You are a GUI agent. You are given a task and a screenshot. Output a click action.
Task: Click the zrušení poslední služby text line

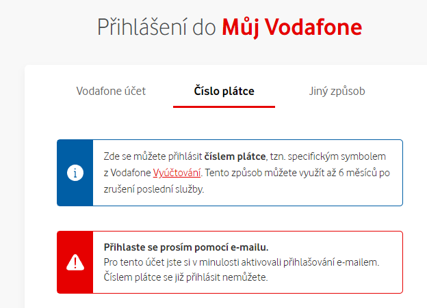coord(154,189)
